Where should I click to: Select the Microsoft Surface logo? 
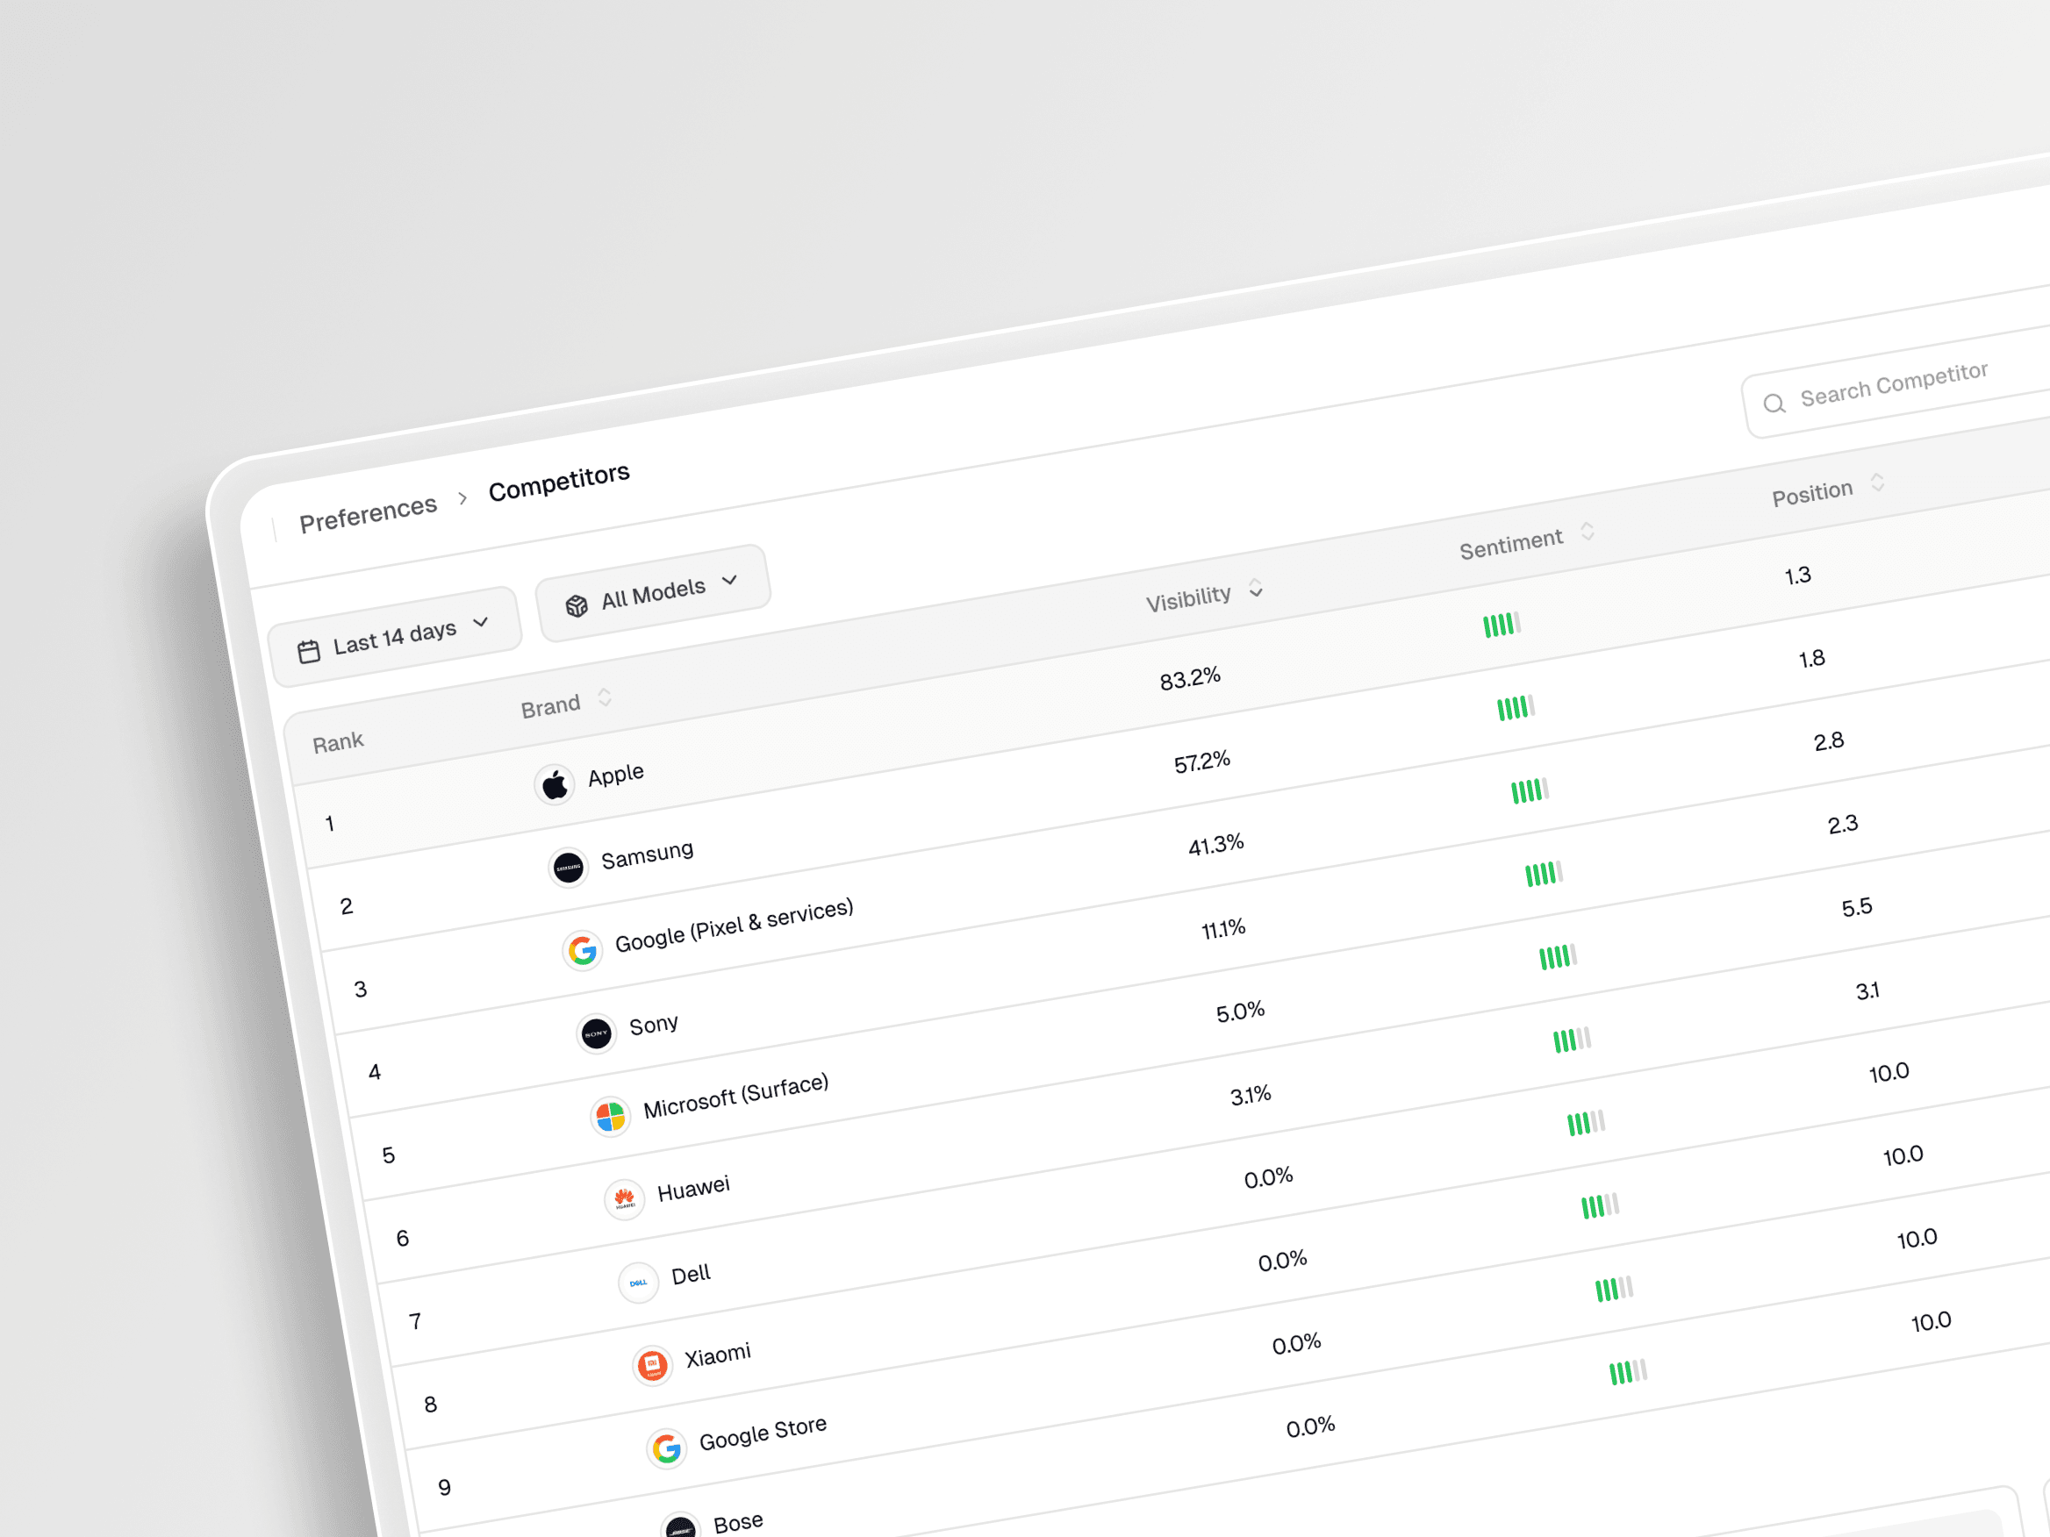tap(611, 1117)
